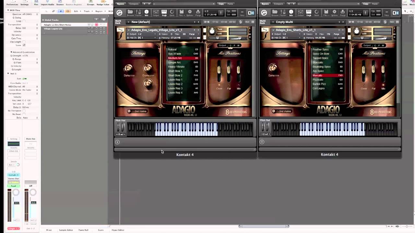
Task: Adjust Adagio 1.1 channel volume fader
Action: tap(17, 203)
